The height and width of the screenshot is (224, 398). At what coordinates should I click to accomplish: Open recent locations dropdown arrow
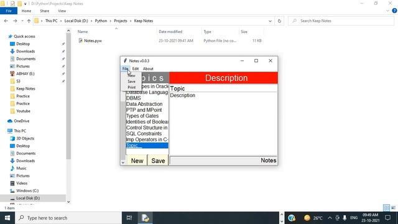pos(22,21)
